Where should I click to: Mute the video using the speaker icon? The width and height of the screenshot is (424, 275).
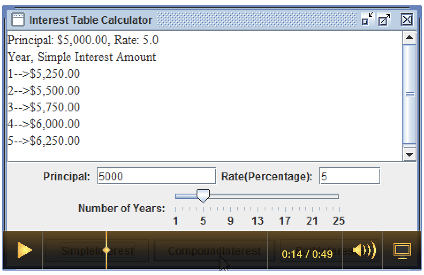pos(364,251)
